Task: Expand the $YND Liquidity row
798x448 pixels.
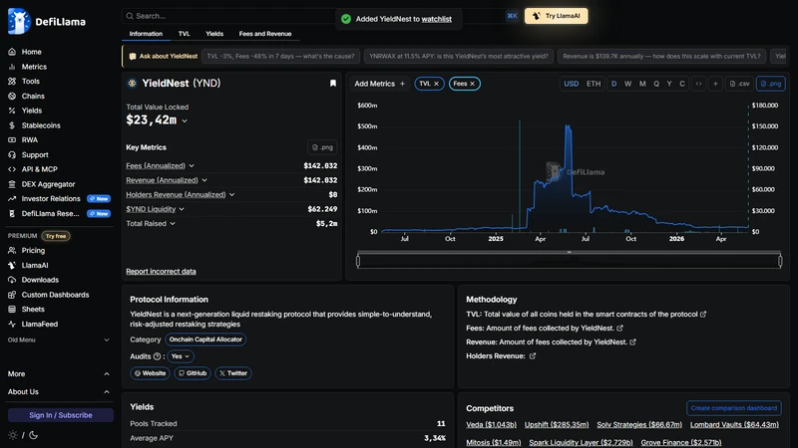Action: click(x=182, y=209)
